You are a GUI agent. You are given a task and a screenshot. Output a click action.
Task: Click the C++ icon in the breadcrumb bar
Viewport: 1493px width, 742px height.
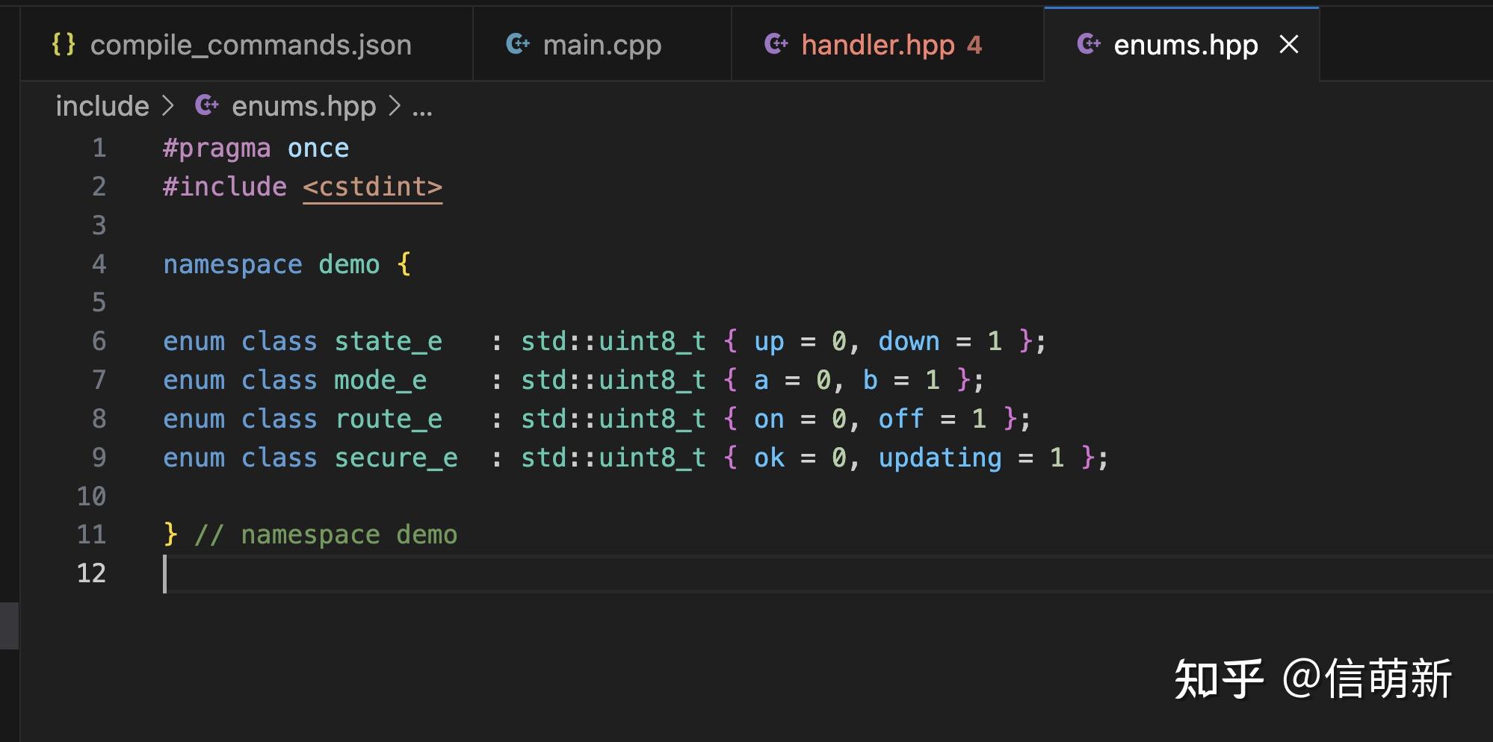click(206, 105)
